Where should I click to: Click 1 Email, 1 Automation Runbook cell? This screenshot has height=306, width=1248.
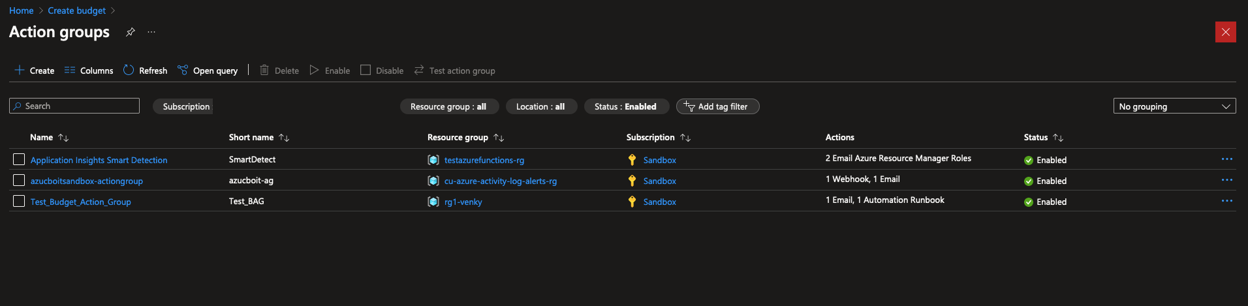(885, 200)
